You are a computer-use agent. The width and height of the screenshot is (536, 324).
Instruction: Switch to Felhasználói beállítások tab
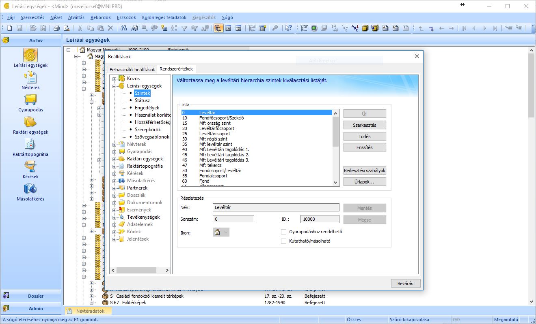pyautogui.click(x=132, y=70)
